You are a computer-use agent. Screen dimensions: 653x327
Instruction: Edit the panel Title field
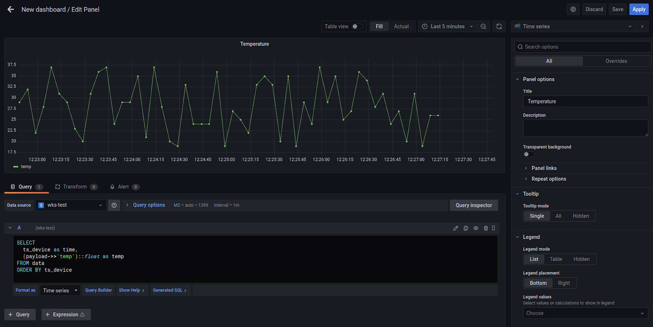[x=585, y=101]
